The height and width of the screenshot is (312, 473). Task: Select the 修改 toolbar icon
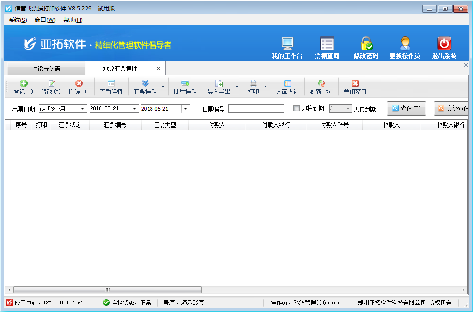[51, 87]
